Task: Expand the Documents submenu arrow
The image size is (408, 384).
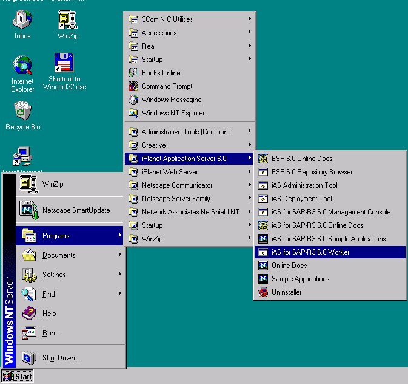Action: (x=119, y=255)
